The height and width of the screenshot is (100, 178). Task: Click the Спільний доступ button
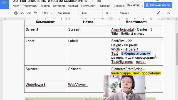(x=158, y=5)
